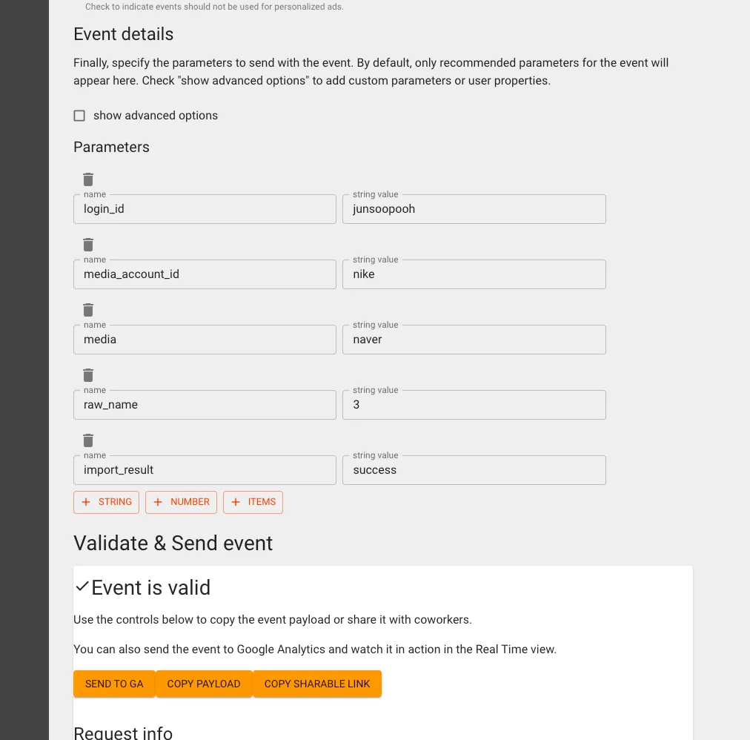Click trash icon above media_account_id parameter
Viewport: 750px width, 740px height.
[88, 245]
